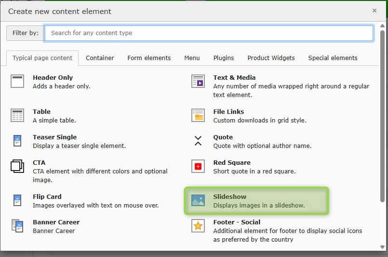Click the Table content element icon
The width and height of the screenshot is (388, 257).
(17, 116)
